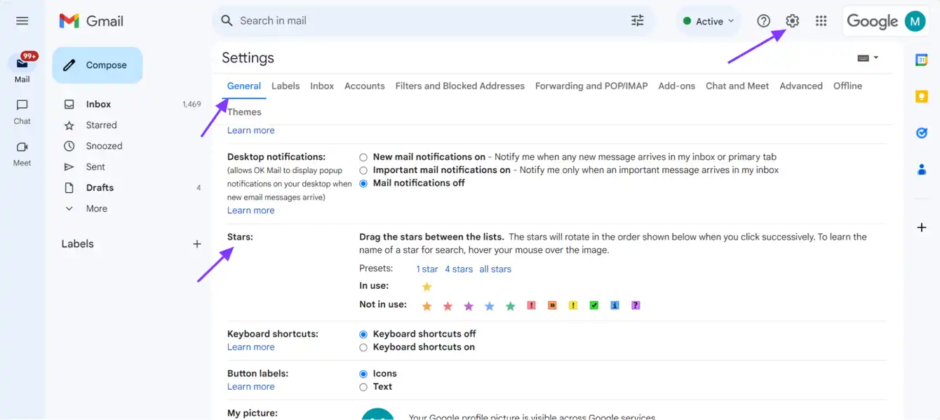Switch to the Accounts settings tab
This screenshot has height=420, width=940.
364,86
